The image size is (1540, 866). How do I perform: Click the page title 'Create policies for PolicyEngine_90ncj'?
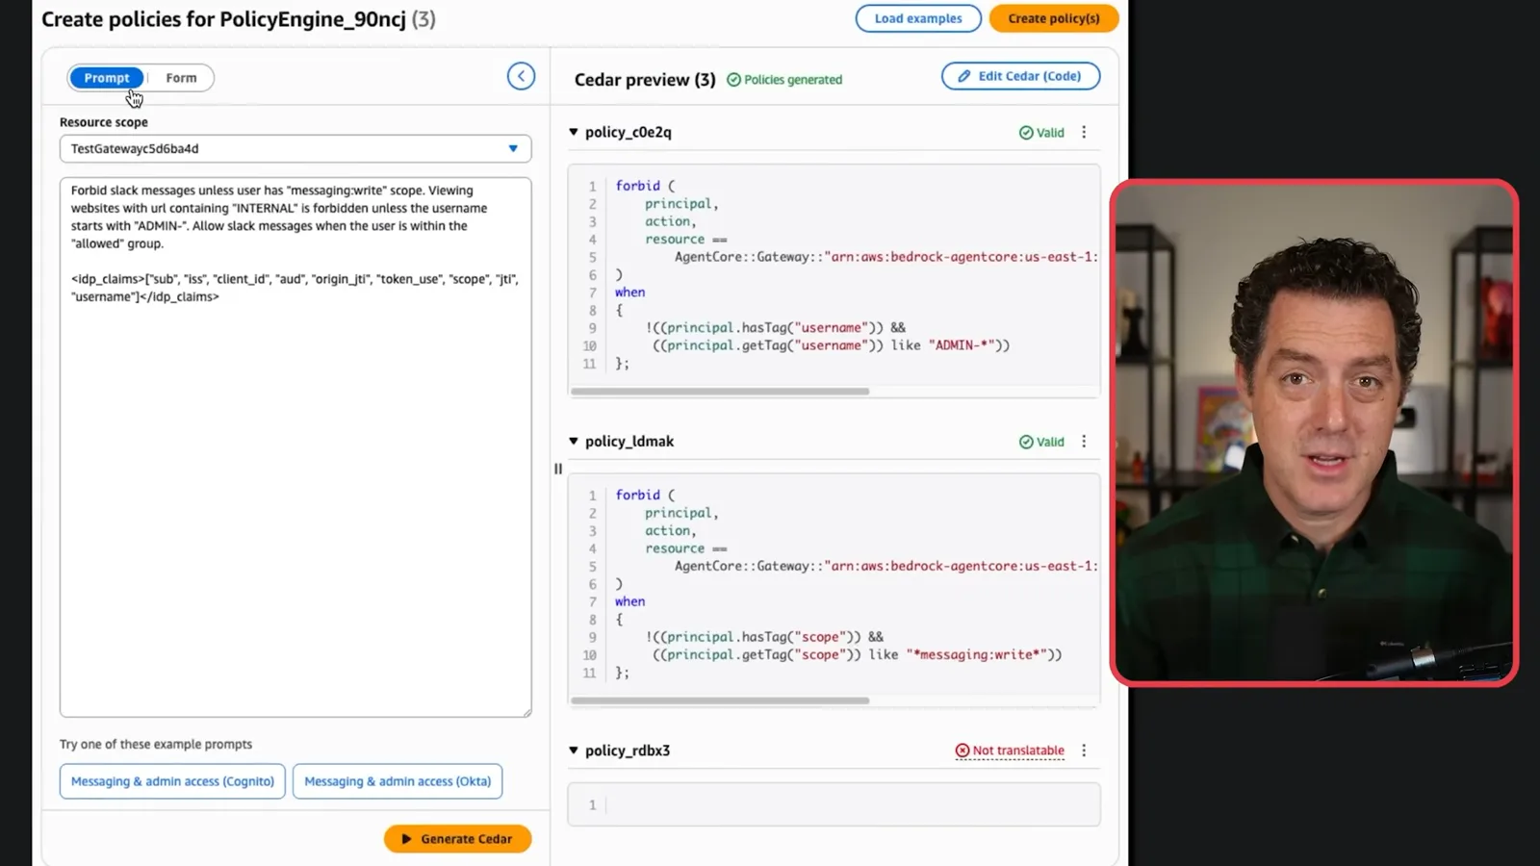click(223, 19)
